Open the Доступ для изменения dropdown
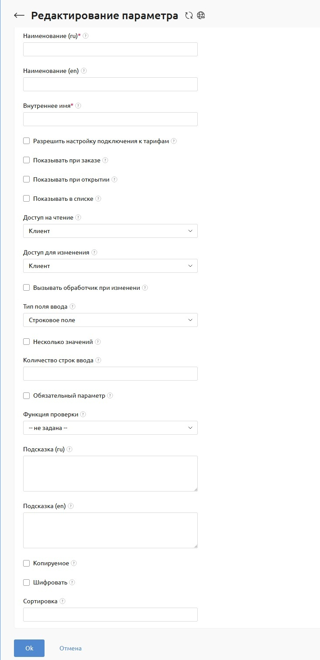 click(110, 266)
